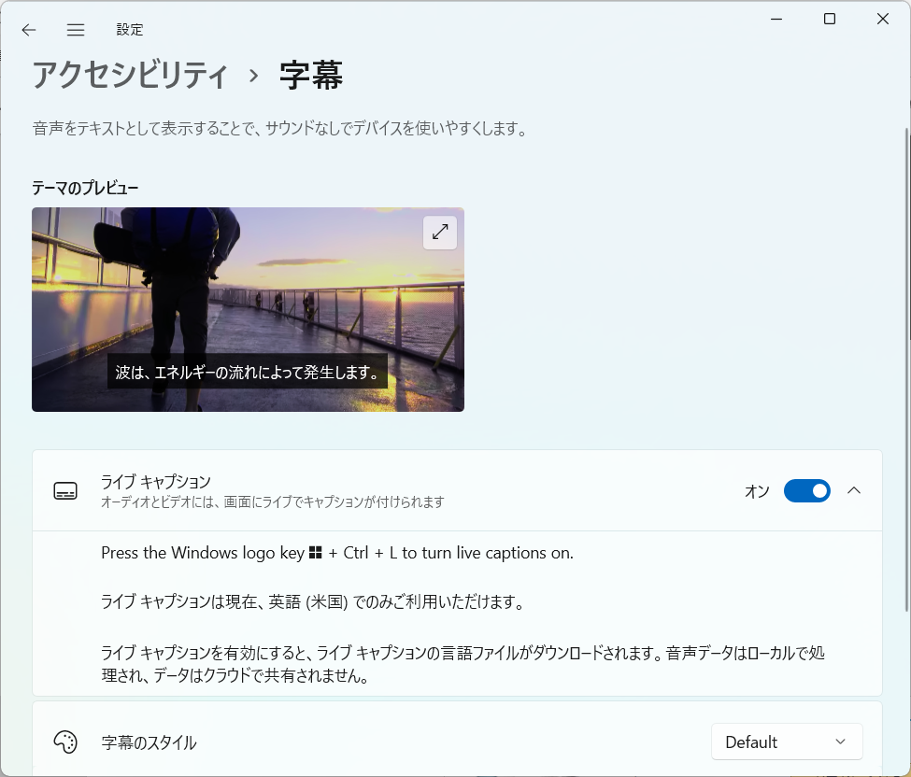Click the live captions keyboard icon
The image size is (911, 777).
point(64,490)
